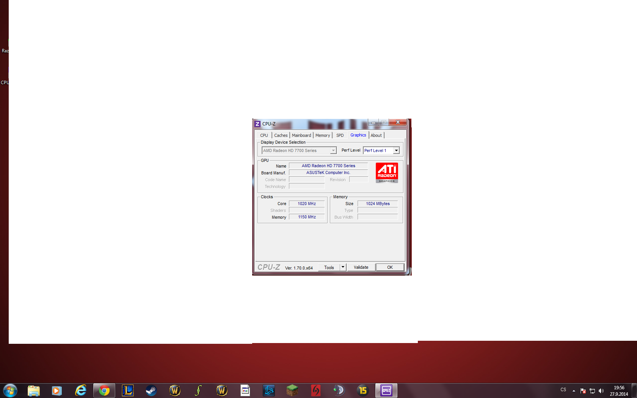Open League of Legends taskbar icon
This screenshot has width=637, height=398.
pos(128,390)
